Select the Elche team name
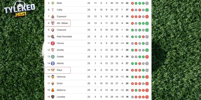 click(60, 83)
